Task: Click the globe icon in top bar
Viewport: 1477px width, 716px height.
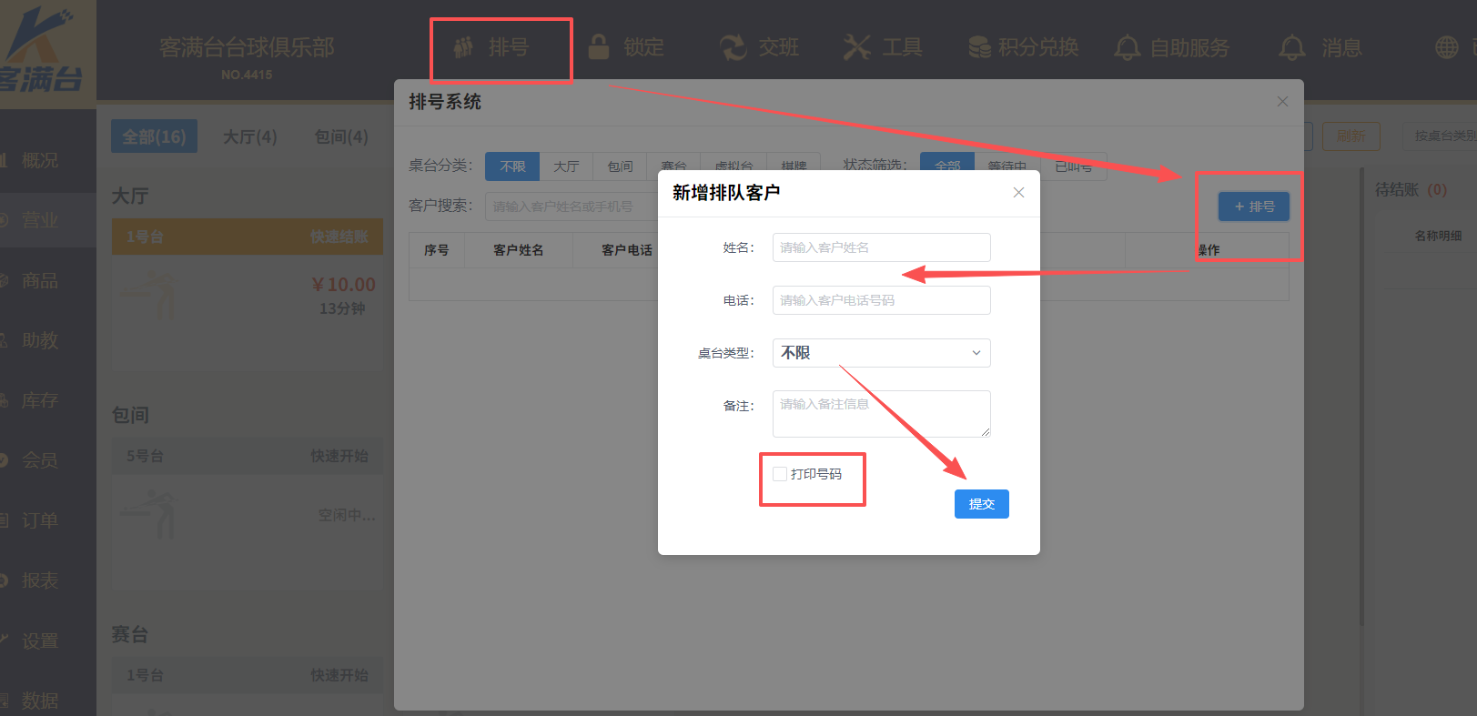Action: coord(1446,47)
